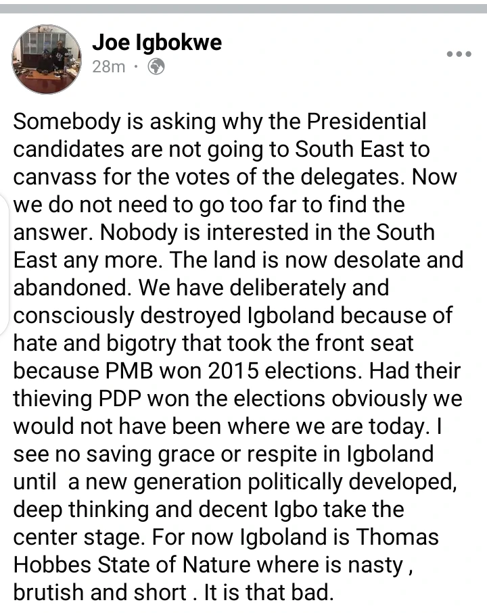487x613 pixels.
Task: Select the line beginning "canvass for the votes"
Action: pos(235,177)
